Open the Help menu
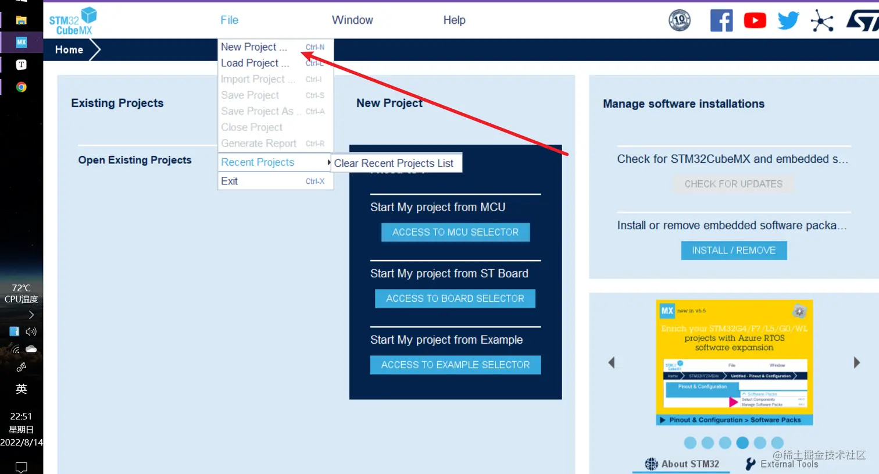879x474 pixels. [x=454, y=20]
